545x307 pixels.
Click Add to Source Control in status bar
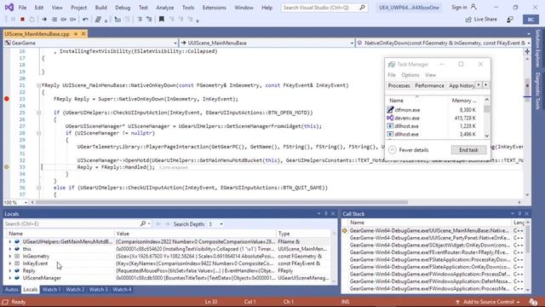[488, 302]
